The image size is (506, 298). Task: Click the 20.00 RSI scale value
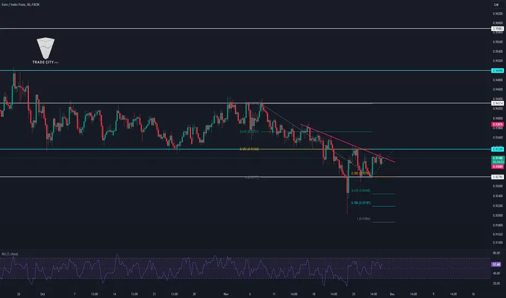(496, 283)
